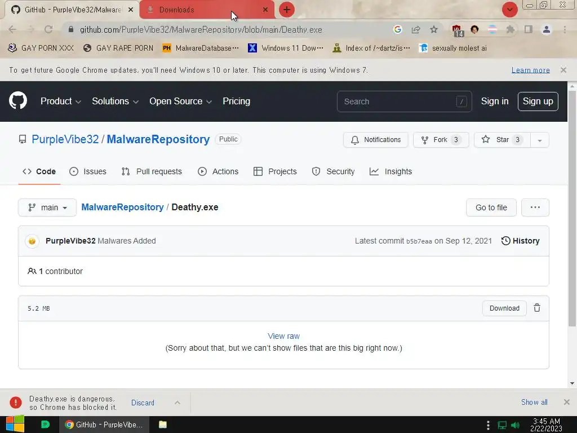577x433 pixels.
Task: Click the page vertical scrollbar
Action: 572,207
